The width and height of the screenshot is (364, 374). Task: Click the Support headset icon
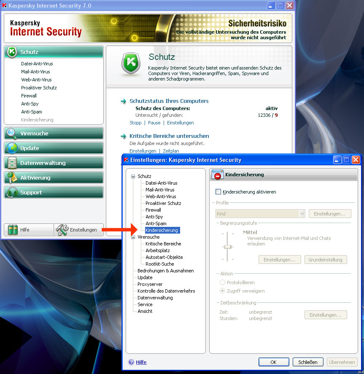click(x=12, y=192)
